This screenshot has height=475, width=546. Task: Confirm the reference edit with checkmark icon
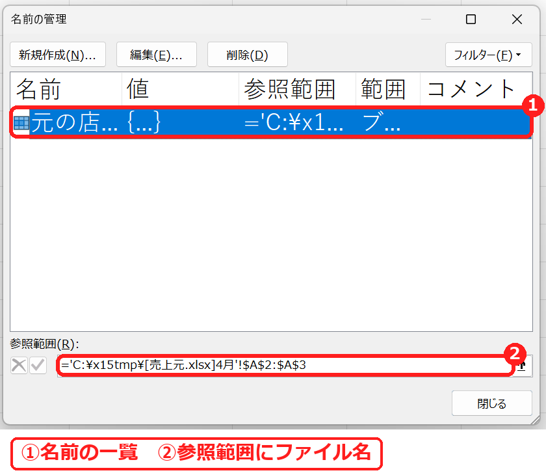point(38,365)
